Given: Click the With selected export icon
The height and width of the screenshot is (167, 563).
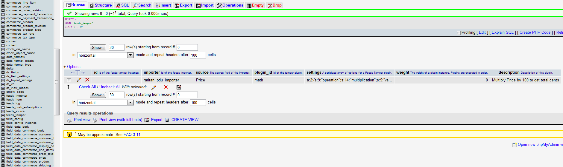Looking at the screenshot, I should [x=179, y=87].
